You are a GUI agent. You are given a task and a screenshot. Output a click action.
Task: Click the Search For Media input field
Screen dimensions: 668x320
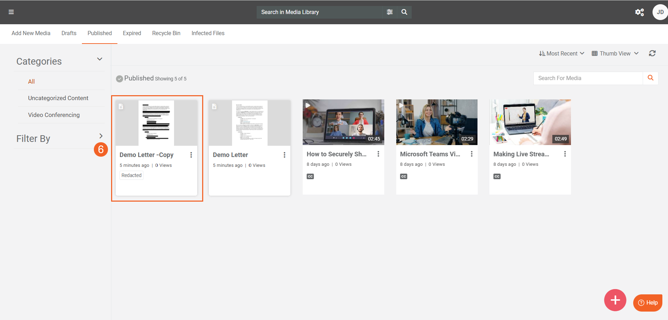coord(588,78)
